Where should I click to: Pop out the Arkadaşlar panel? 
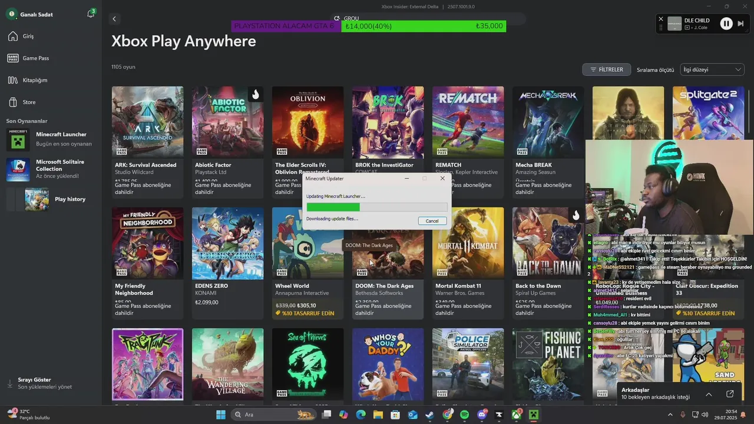730,394
